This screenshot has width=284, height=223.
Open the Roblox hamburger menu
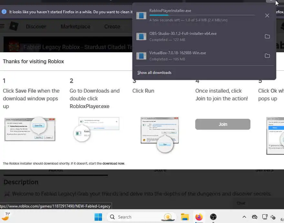click(2, 26)
